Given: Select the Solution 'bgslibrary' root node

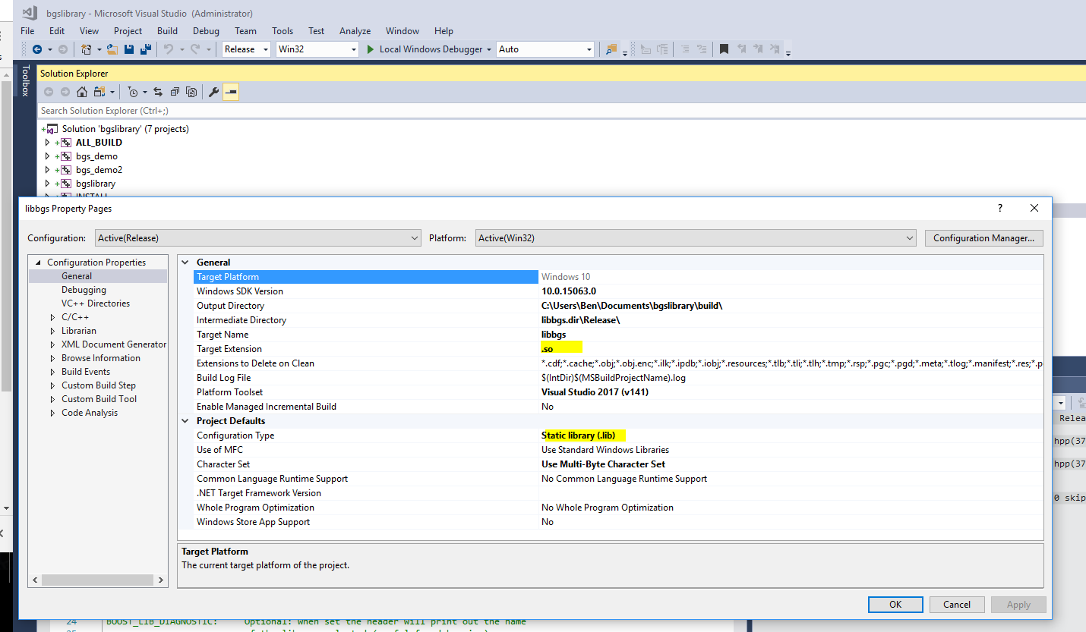Looking at the screenshot, I should tap(125, 129).
